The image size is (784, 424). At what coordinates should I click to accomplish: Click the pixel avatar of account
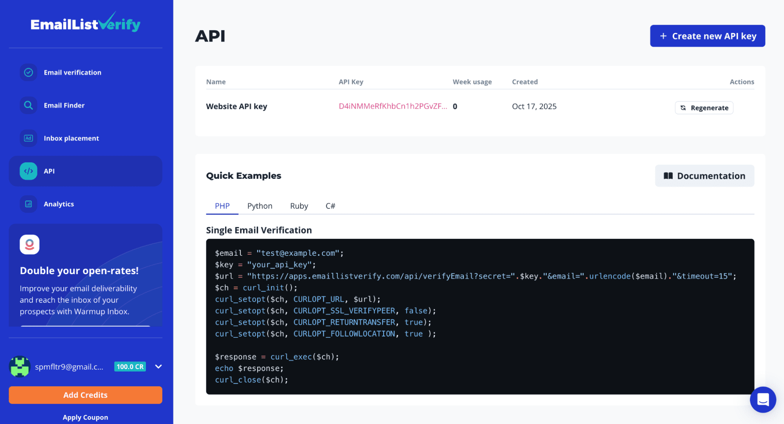[20, 367]
